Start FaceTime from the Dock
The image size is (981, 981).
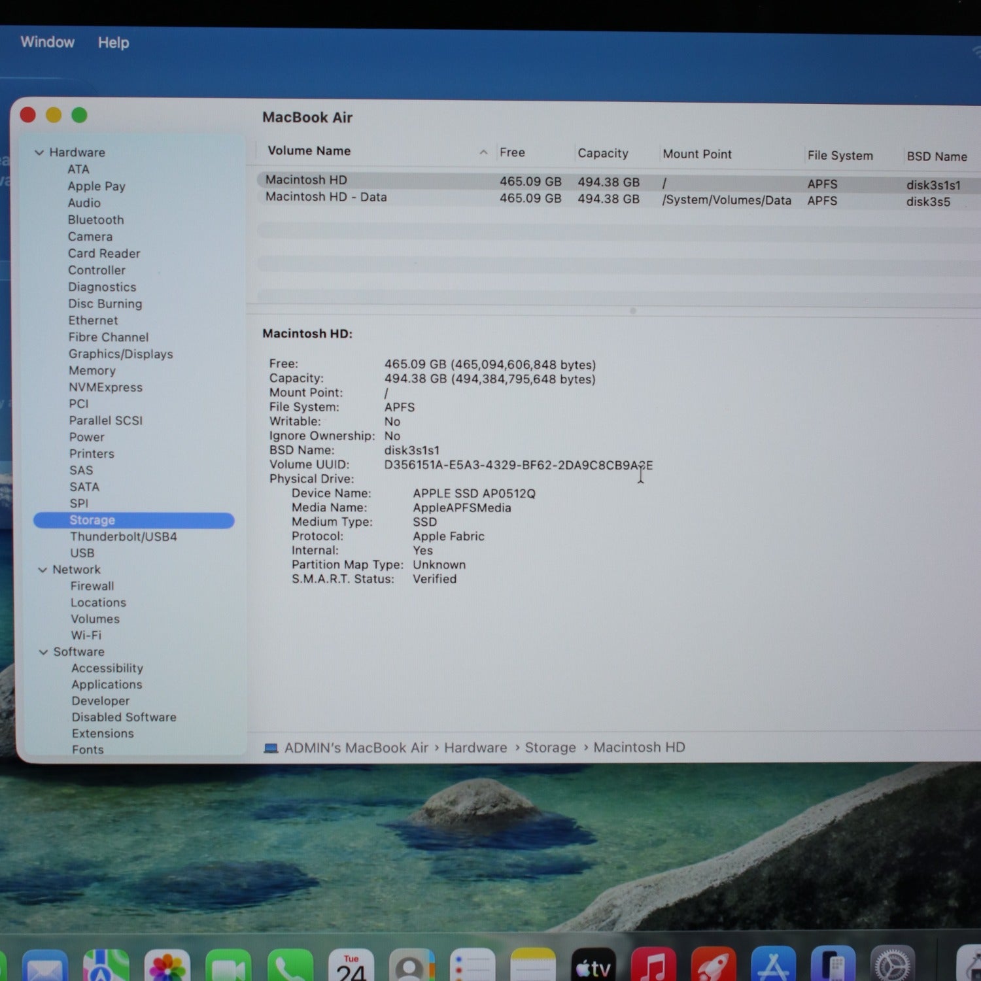point(228,966)
